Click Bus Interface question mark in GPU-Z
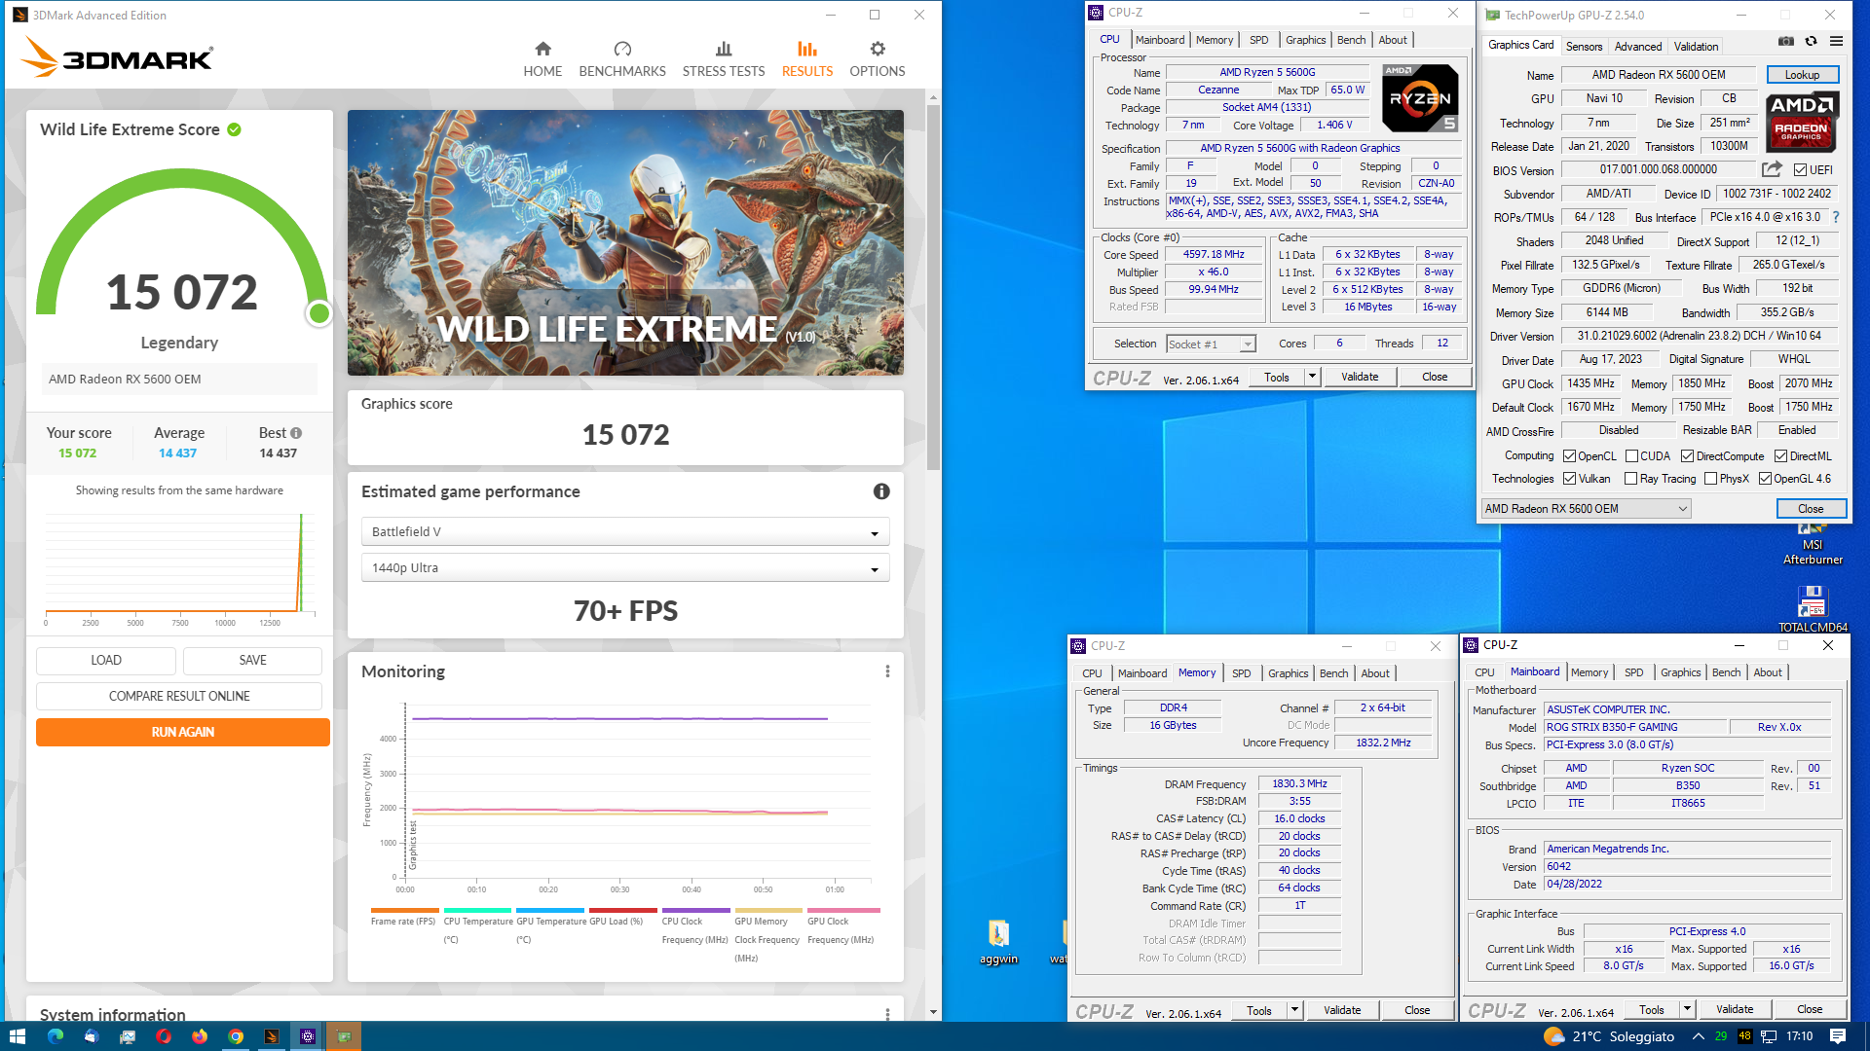Viewport: 1870px width, 1051px height. (1836, 217)
